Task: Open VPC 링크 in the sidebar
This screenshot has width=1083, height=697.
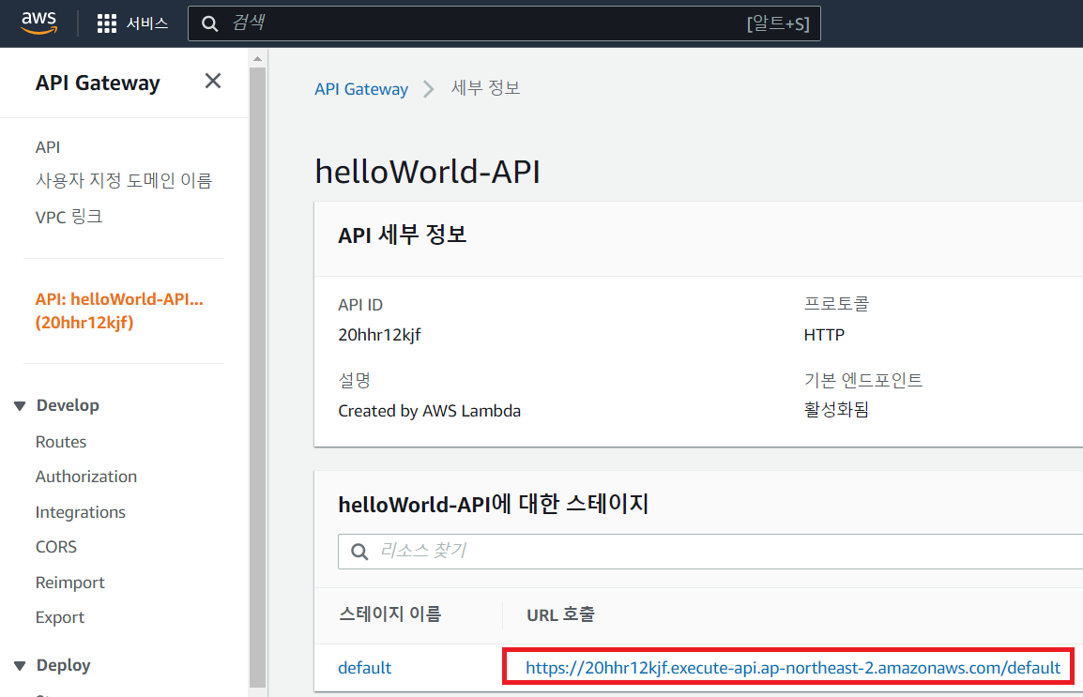Action: click(69, 217)
